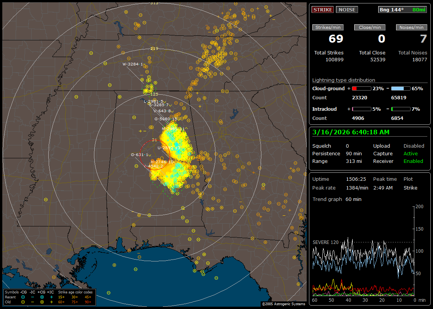Screen dimensions: 433x309
Task: Select the W-3284-1 storm cell label
Action: (x=132, y=64)
